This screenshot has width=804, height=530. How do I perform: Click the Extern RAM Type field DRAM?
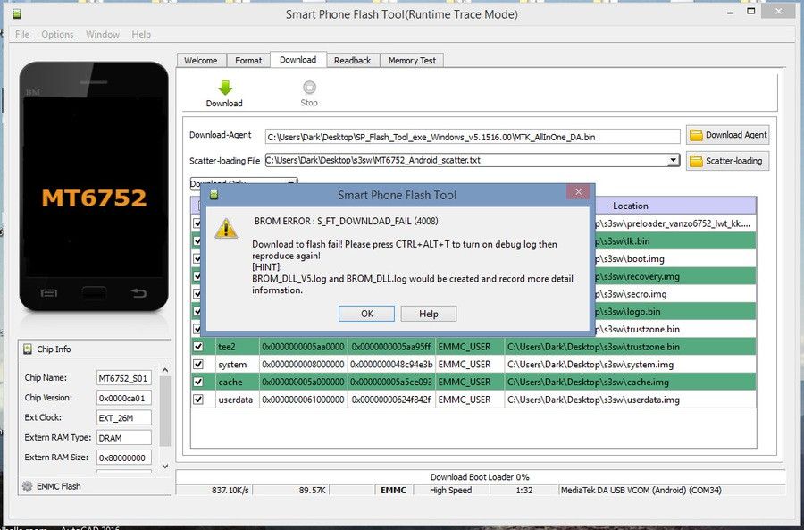coord(123,438)
